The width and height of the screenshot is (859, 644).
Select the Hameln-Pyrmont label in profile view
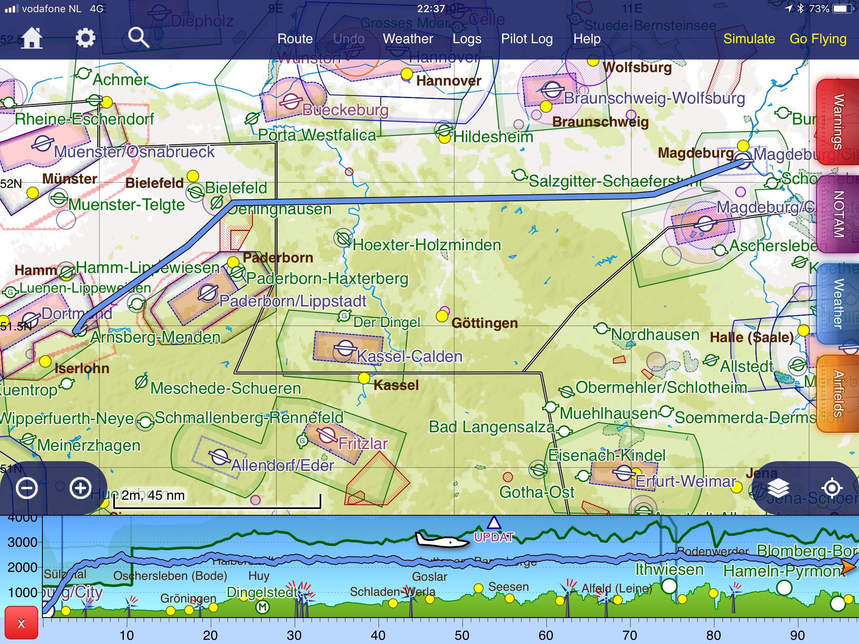[x=785, y=571]
